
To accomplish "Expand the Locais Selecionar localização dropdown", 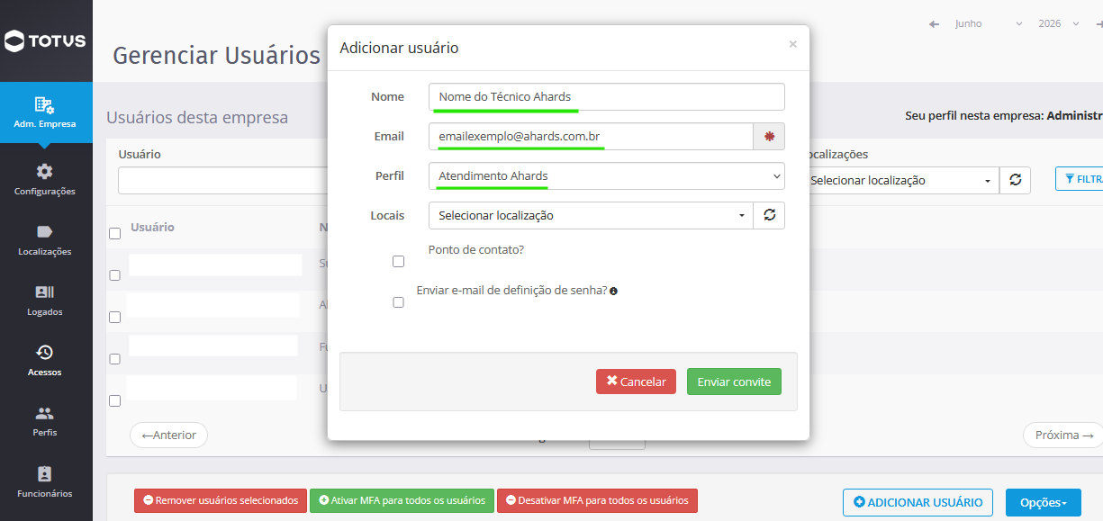I will point(591,215).
